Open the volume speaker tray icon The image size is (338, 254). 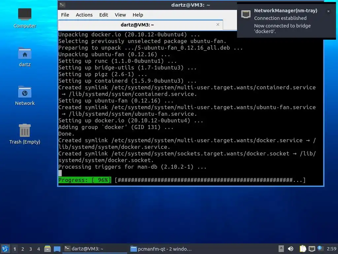click(291, 249)
